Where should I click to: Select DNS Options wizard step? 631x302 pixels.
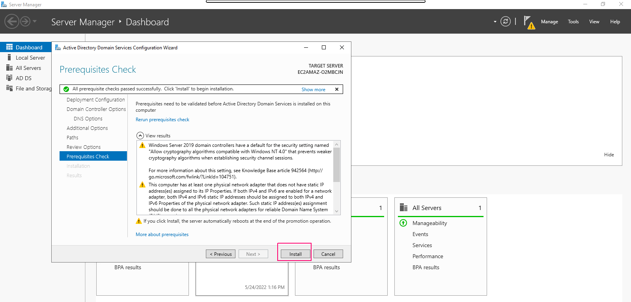(x=88, y=119)
